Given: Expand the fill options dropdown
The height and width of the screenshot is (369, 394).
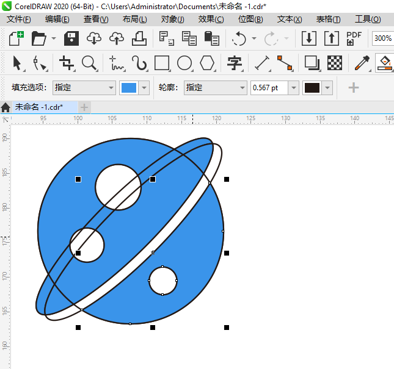Looking at the screenshot, I should 111,88.
